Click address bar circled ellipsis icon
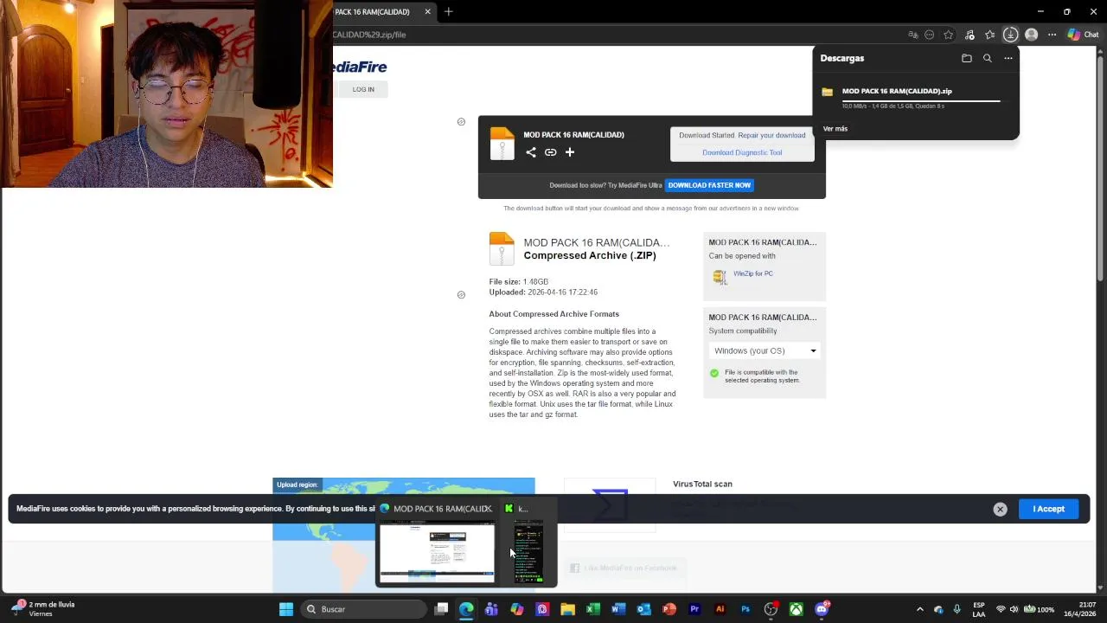1107x623 pixels. click(x=930, y=35)
